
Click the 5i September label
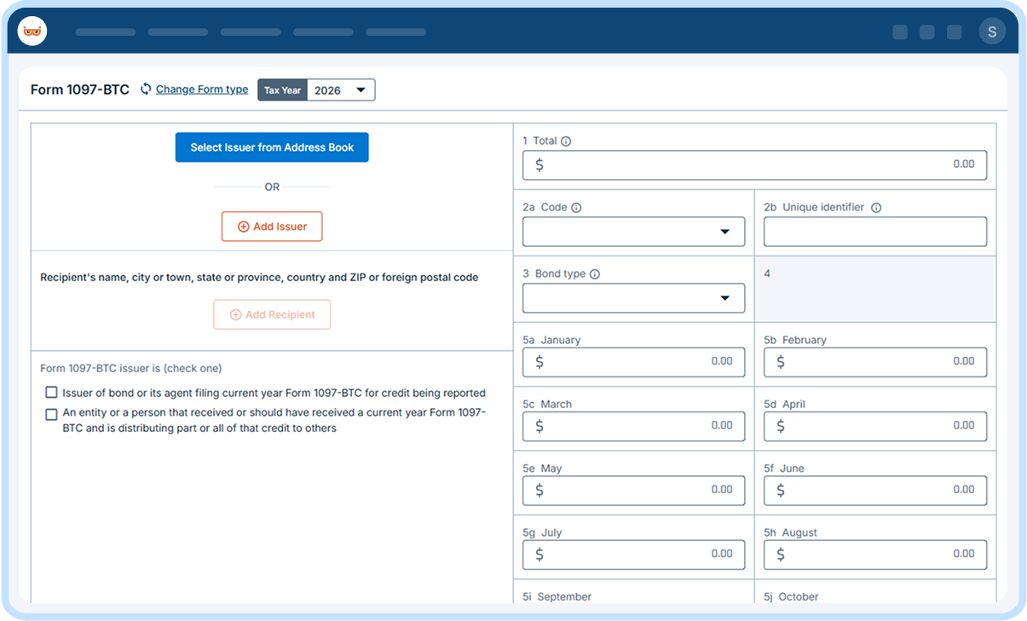click(x=557, y=597)
